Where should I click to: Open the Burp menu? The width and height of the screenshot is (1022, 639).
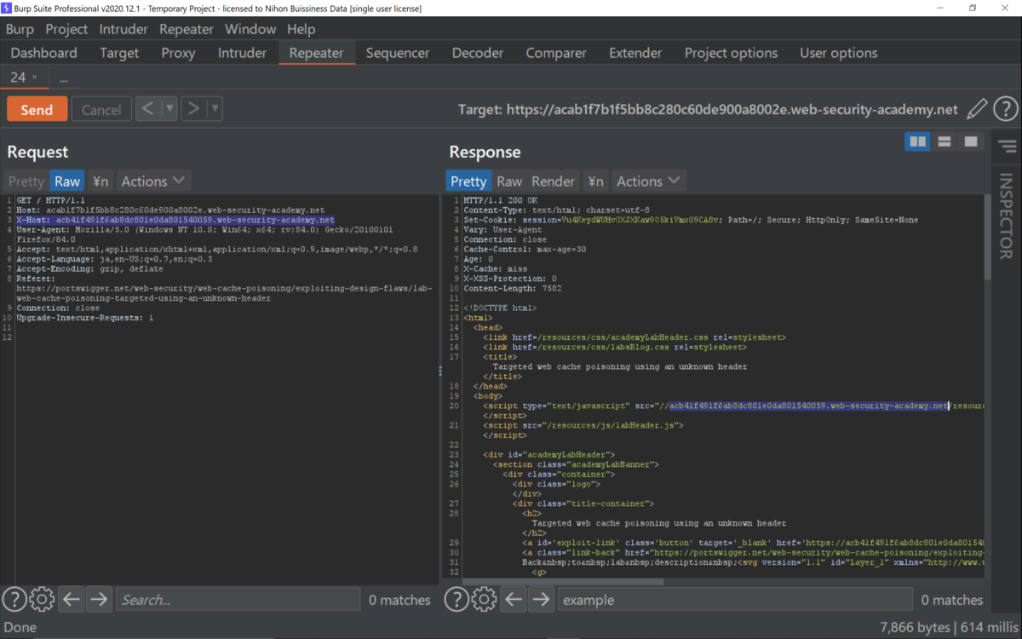pyautogui.click(x=20, y=29)
